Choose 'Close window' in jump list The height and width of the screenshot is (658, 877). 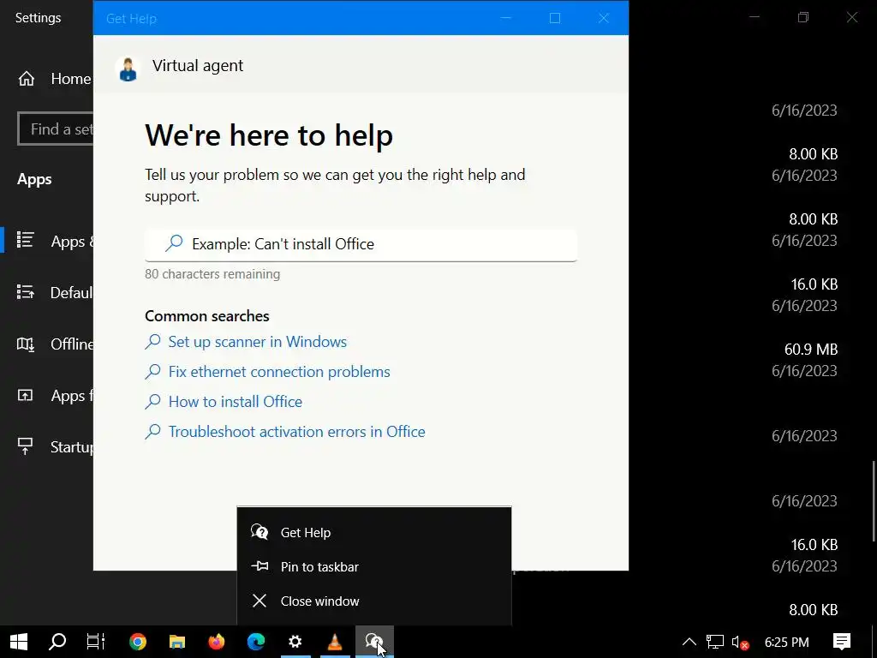tap(374, 601)
